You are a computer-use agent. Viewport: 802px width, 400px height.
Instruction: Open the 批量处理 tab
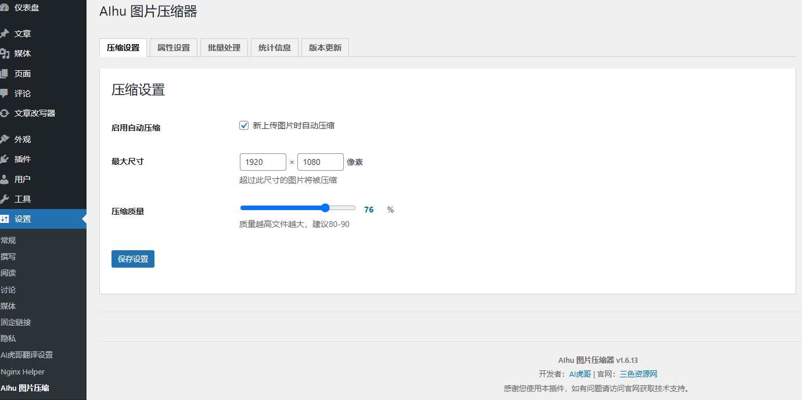tap(224, 47)
